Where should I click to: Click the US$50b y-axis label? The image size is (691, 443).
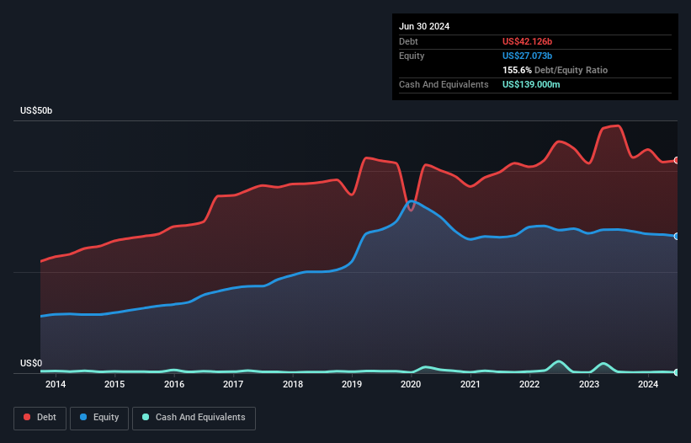point(36,110)
